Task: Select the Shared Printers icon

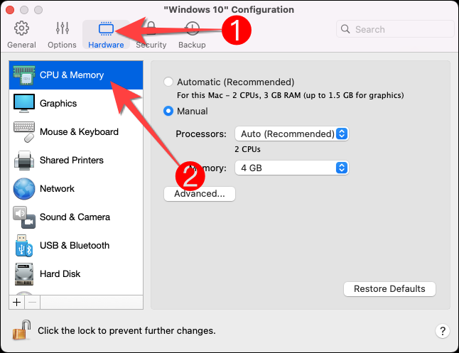Action: click(x=25, y=160)
